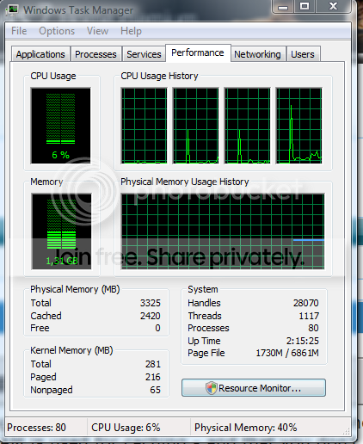Switch to the Services tab
The height and width of the screenshot is (444, 363).
click(x=144, y=54)
